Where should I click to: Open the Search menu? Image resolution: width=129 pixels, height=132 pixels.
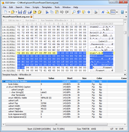19,7
